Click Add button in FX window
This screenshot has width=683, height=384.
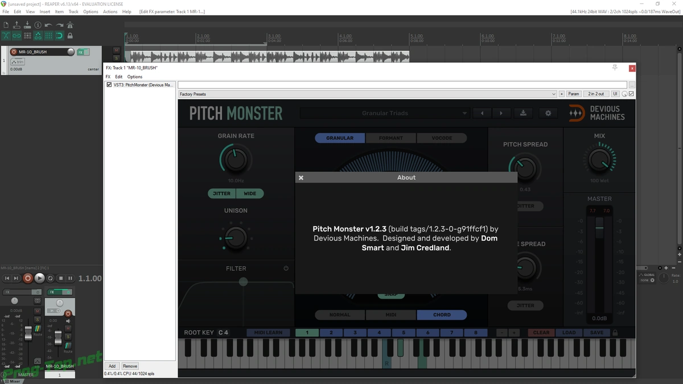click(112, 366)
